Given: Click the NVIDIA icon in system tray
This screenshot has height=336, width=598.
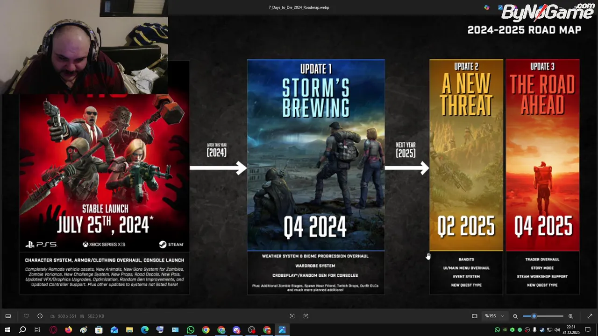Looking at the screenshot, I should 505,330.
